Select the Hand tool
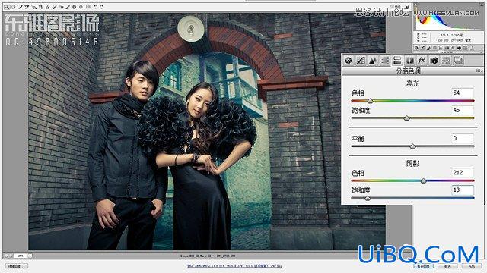Screen dimensions: 487x273 pyautogui.click(x=14, y=7)
